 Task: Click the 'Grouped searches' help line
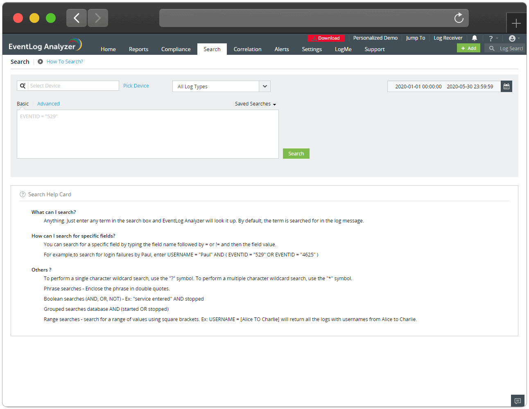(106, 309)
